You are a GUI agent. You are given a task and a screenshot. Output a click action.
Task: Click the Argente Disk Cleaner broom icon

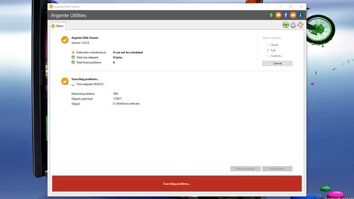pos(65,40)
